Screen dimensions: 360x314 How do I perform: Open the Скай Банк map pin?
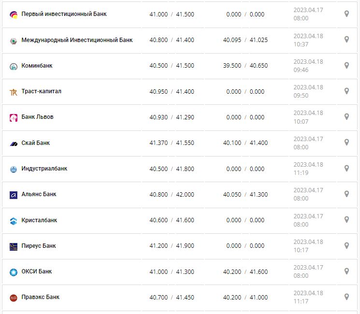click(x=346, y=143)
